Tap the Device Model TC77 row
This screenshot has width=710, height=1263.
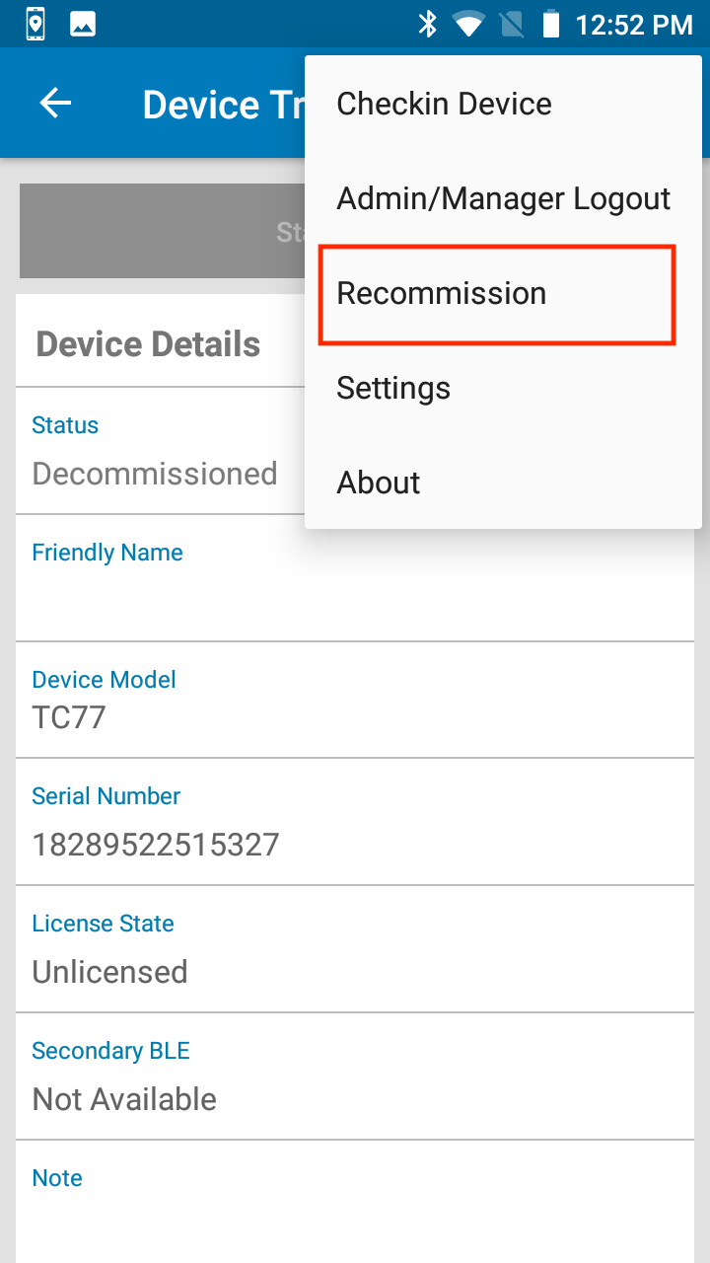355,701
